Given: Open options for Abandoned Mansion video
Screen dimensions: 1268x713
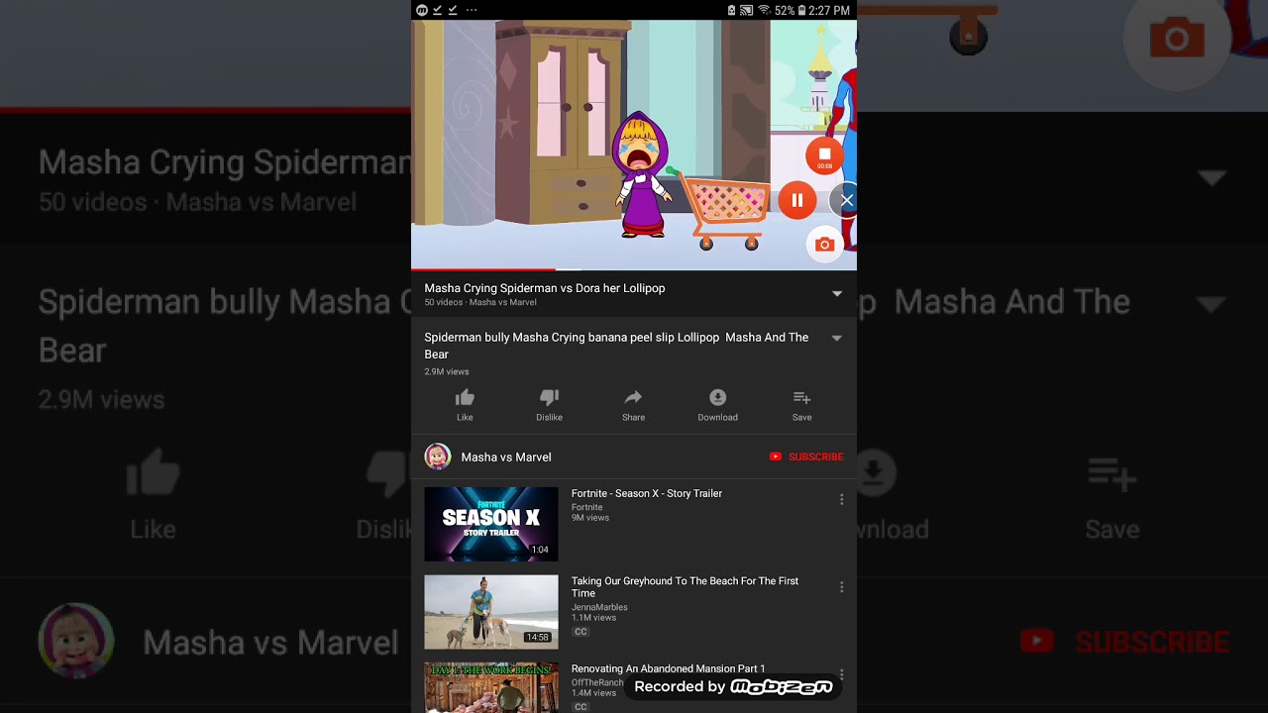Looking at the screenshot, I should pos(841,673).
